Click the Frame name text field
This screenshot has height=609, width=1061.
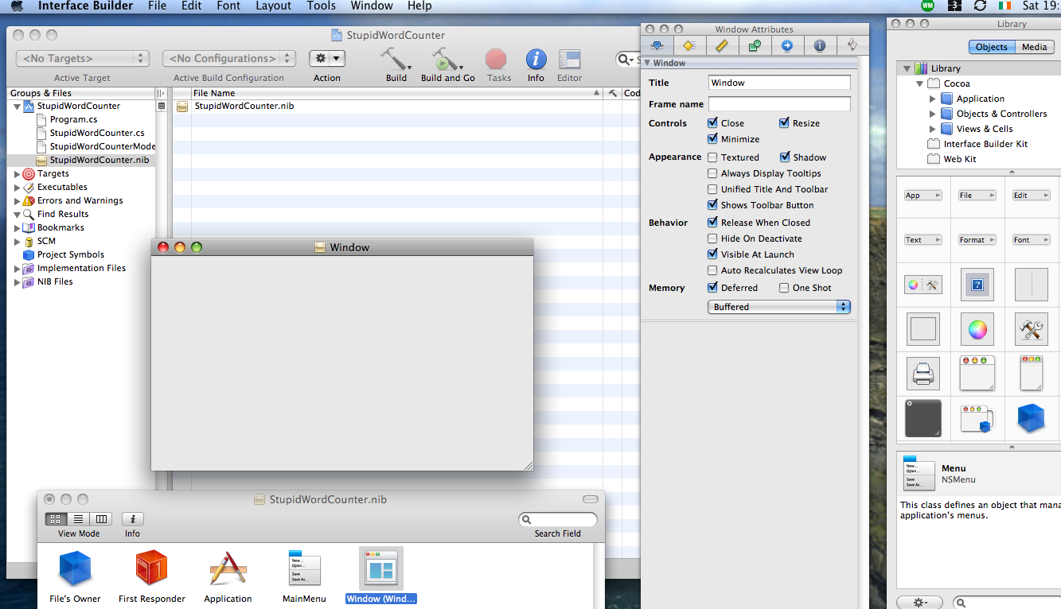(779, 104)
